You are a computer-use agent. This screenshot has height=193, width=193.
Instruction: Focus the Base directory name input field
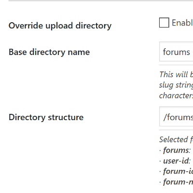[x=176, y=52]
